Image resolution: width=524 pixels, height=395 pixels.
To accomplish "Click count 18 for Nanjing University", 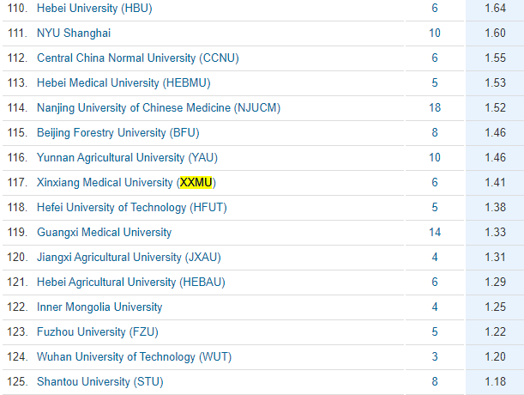I will coord(435,107).
